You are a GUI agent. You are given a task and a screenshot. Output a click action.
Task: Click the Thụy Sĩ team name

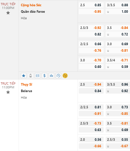[27, 84]
